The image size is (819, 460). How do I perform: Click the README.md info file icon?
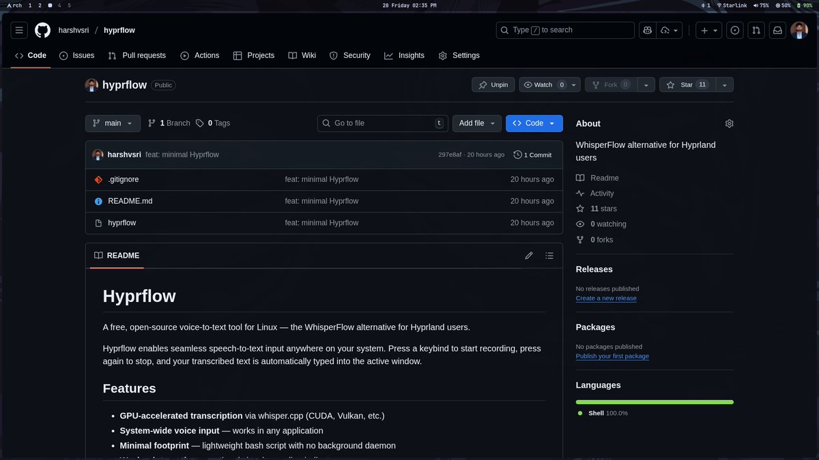(98, 201)
